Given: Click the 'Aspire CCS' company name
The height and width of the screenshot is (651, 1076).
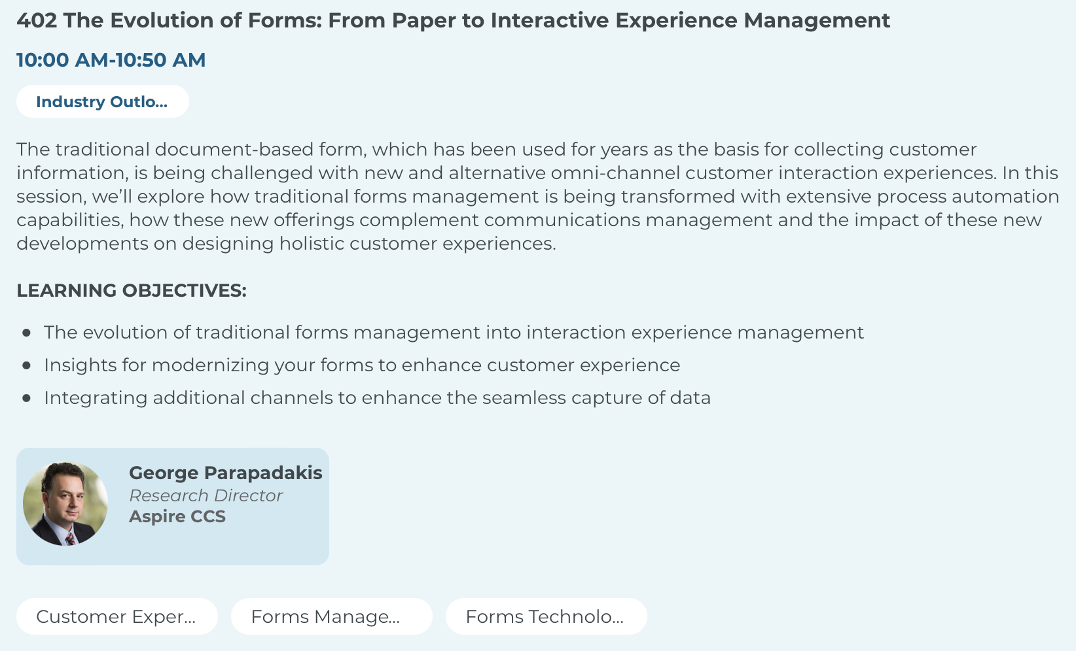Looking at the screenshot, I should [177, 517].
